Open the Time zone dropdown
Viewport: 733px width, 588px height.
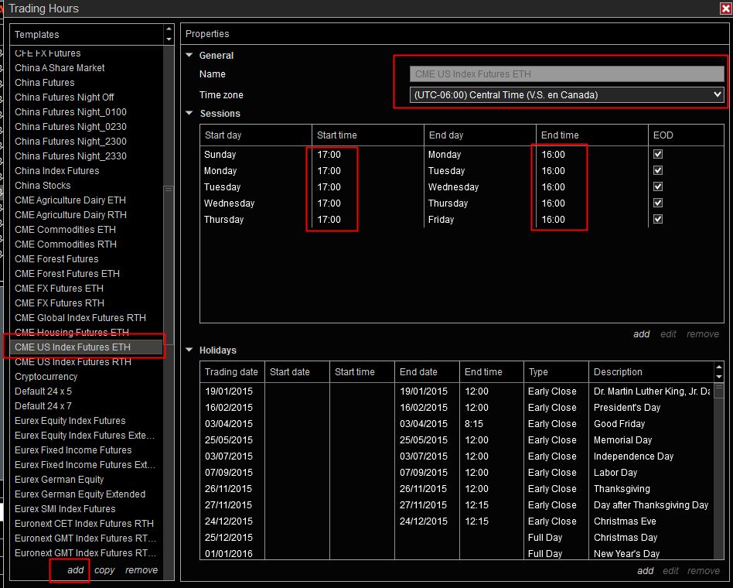[x=566, y=95]
